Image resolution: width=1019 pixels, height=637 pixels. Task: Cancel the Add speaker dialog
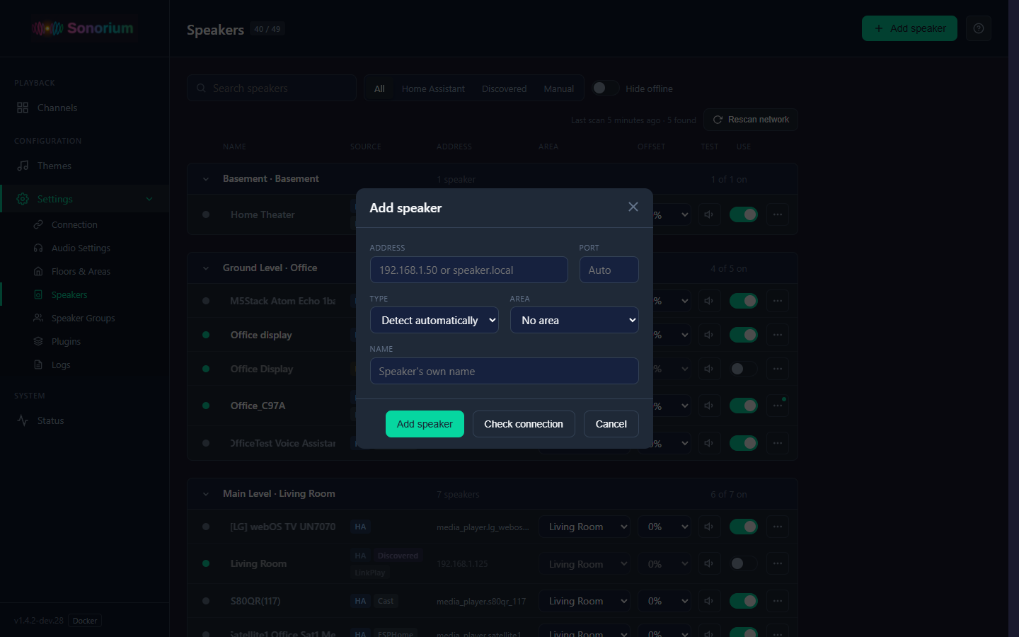tap(611, 424)
